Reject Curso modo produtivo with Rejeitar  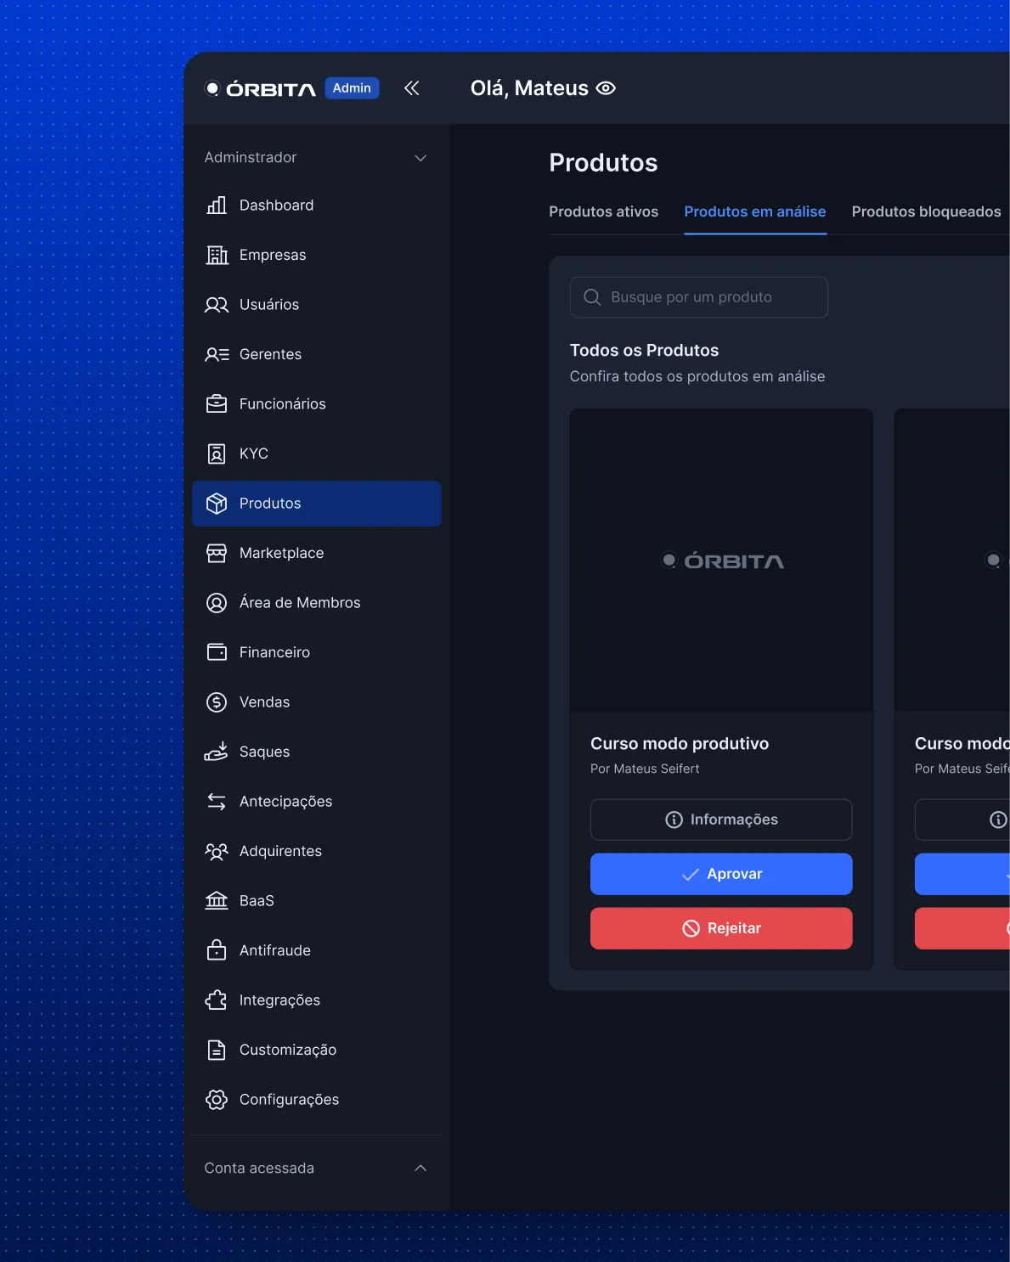pos(721,928)
